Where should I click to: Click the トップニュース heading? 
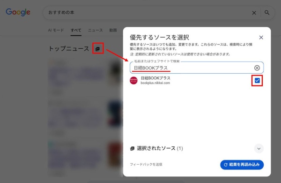[x=69, y=49]
